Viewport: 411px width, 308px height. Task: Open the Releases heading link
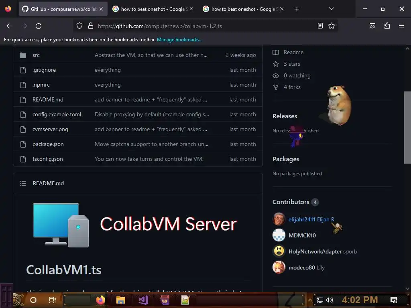pyautogui.click(x=285, y=116)
